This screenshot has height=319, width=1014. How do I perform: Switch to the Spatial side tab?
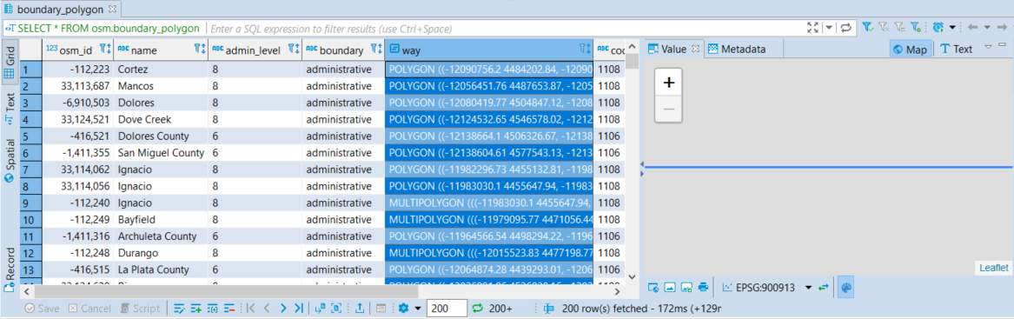coord(10,160)
